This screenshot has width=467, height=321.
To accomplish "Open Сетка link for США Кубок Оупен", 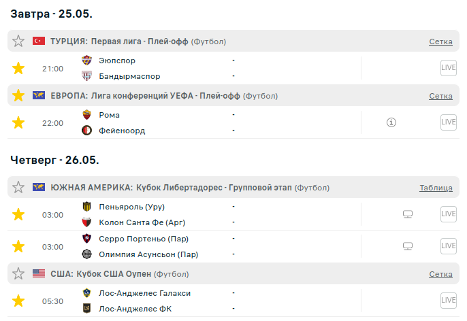I will tap(440, 274).
